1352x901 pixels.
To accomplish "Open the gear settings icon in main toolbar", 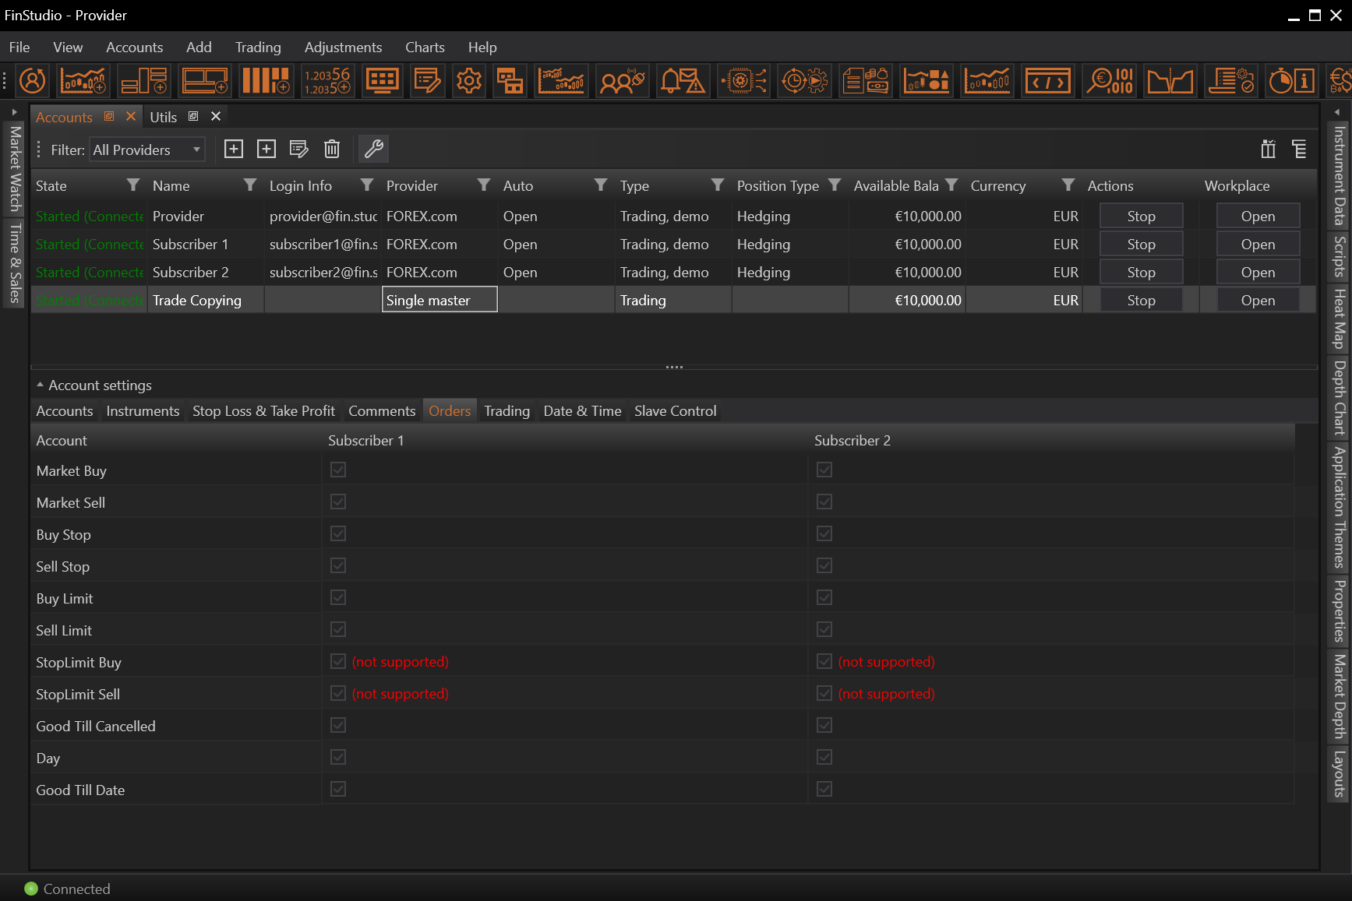I will tap(469, 81).
